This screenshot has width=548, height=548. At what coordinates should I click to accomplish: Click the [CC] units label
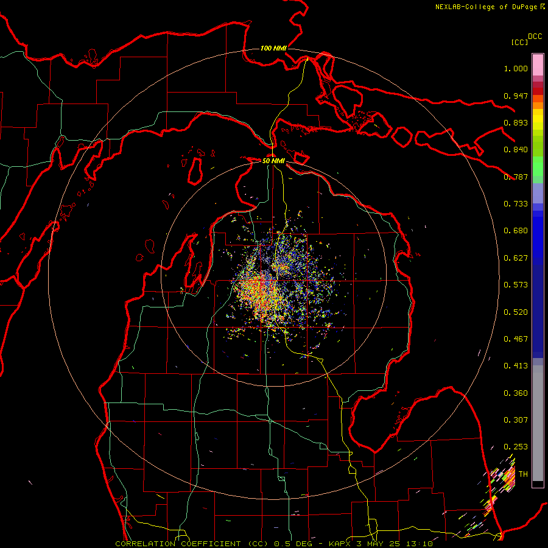519,42
